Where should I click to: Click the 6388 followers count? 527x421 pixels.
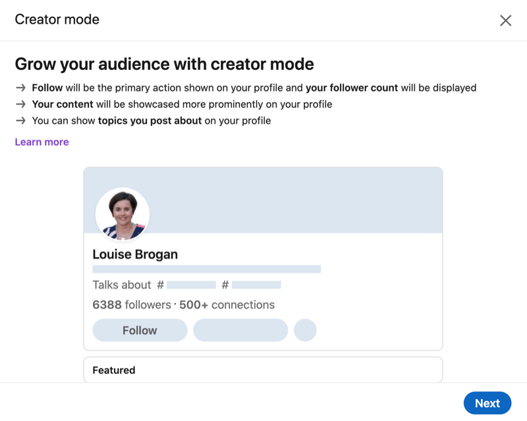tap(132, 304)
